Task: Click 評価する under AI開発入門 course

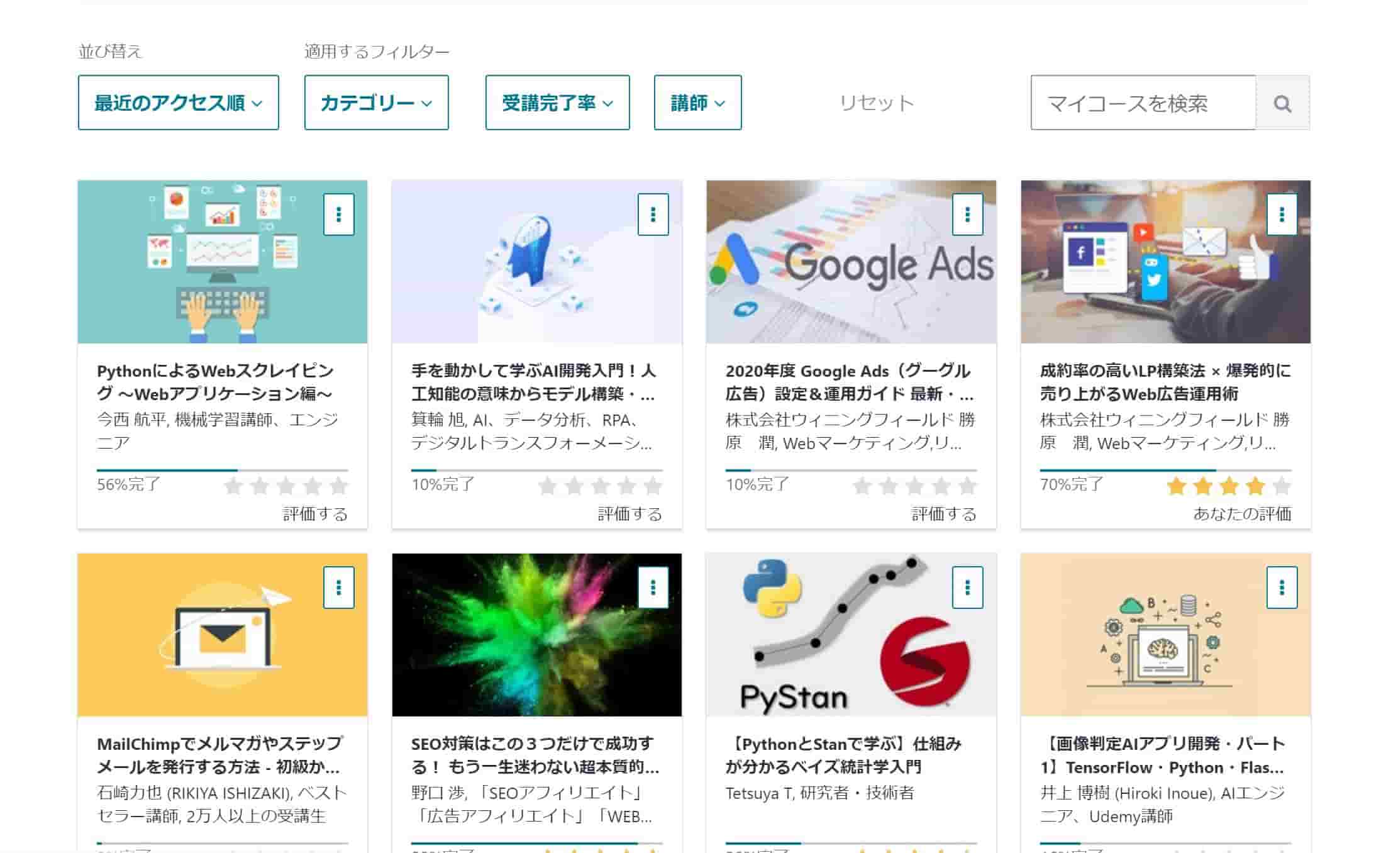Action: (629, 514)
